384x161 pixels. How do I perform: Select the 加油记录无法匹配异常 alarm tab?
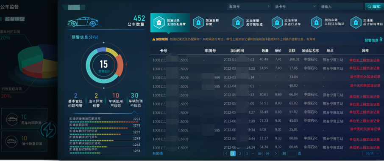coord(170,23)
